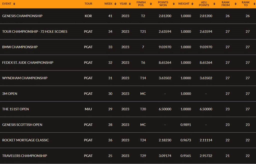Click the YEAR header text
Viewport: 256px width, 164px height.
pyautogui.click(x=123, y=4)
